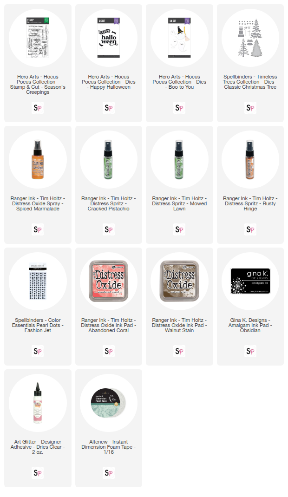Open Hero Arts Season's Creepings product image
Image resolution: width=288 pixels, height=497 pixels.
tap(38, 38)
